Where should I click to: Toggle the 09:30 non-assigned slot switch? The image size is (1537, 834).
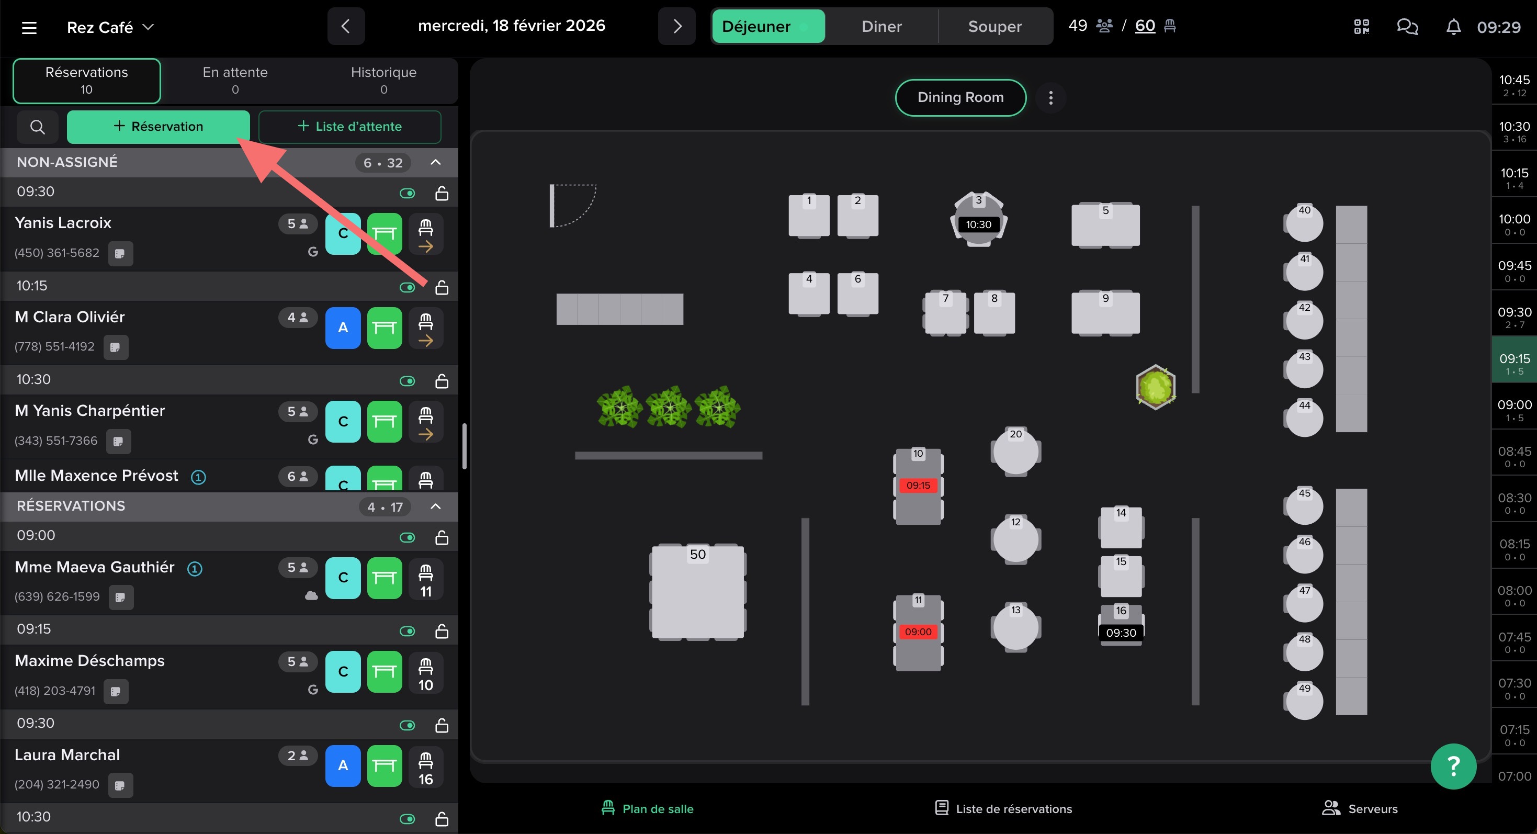[408, 193]
